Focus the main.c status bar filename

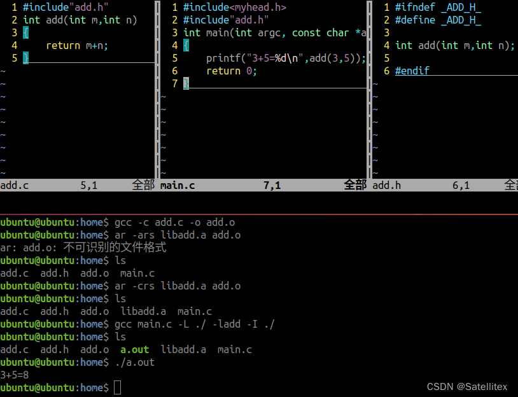(178, 185)
